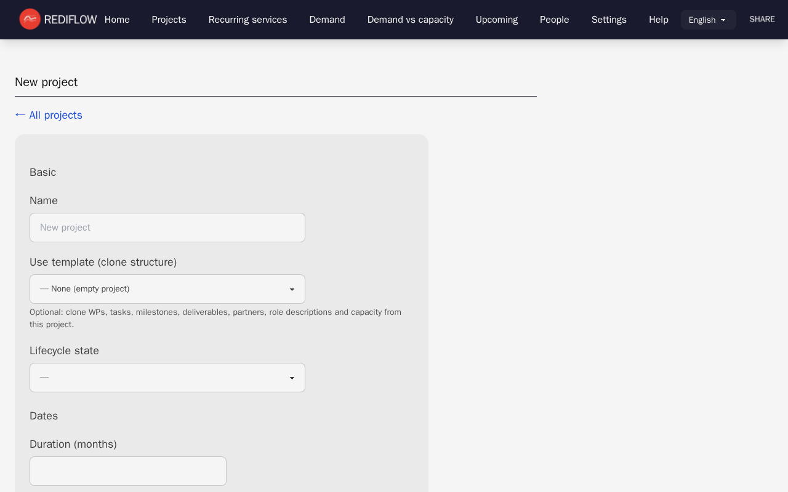
Task: Go to the People section
Action: point(554,20)
